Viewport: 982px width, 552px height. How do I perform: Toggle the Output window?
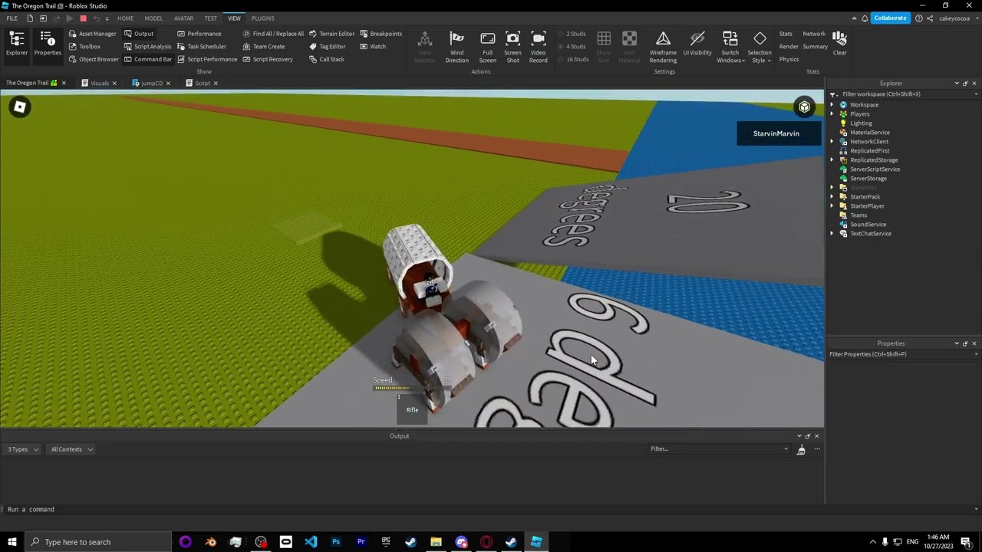pyautogui.click(x=139, y=34)
